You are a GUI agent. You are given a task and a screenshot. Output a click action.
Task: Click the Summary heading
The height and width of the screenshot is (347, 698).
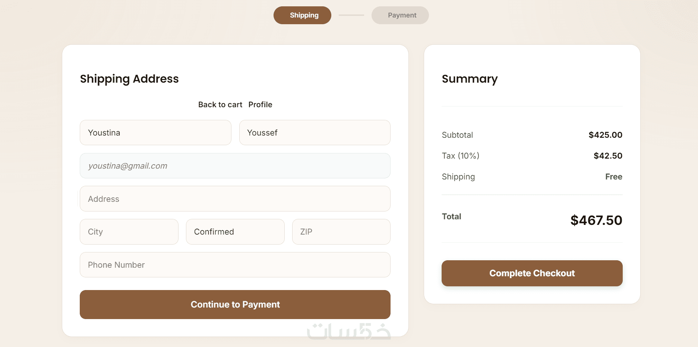point(470,79)
